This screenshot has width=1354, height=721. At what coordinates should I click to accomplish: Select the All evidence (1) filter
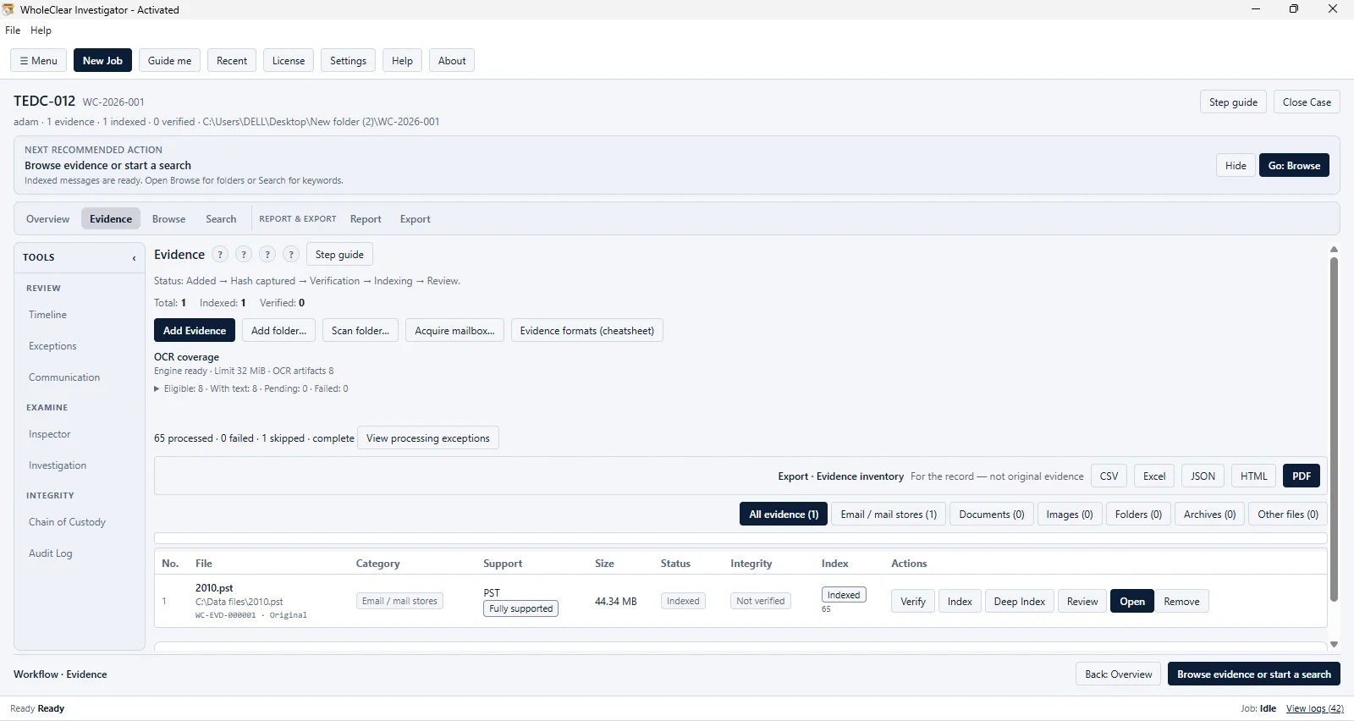coord(784,515)
